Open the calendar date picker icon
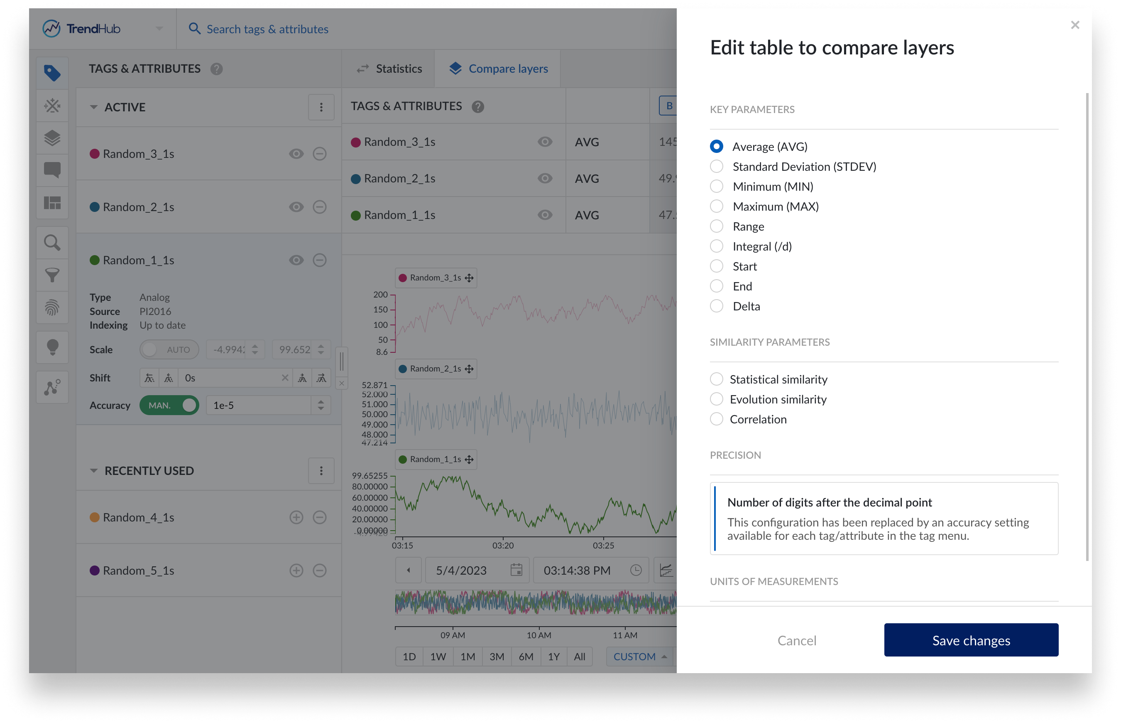The width and height of the screenshot is (1121, 723). (x=516, y=571)
